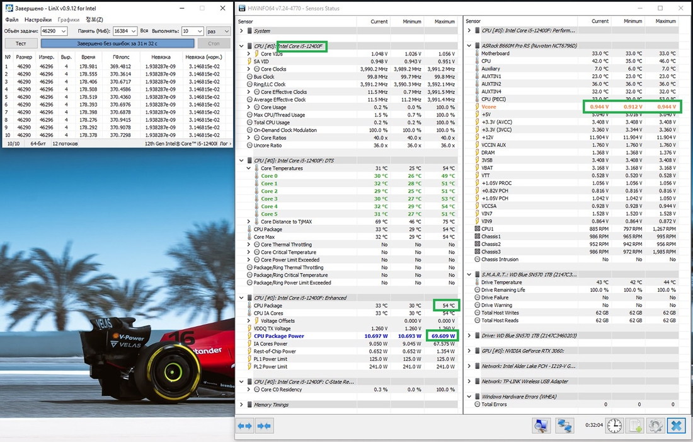
Task: Start logging with the sheet-plus icon
Action: point(634,426)
